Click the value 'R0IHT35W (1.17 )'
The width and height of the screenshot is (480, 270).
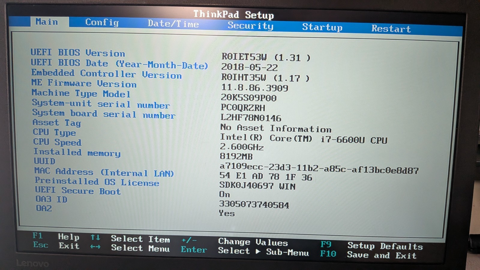click(265, 78)
